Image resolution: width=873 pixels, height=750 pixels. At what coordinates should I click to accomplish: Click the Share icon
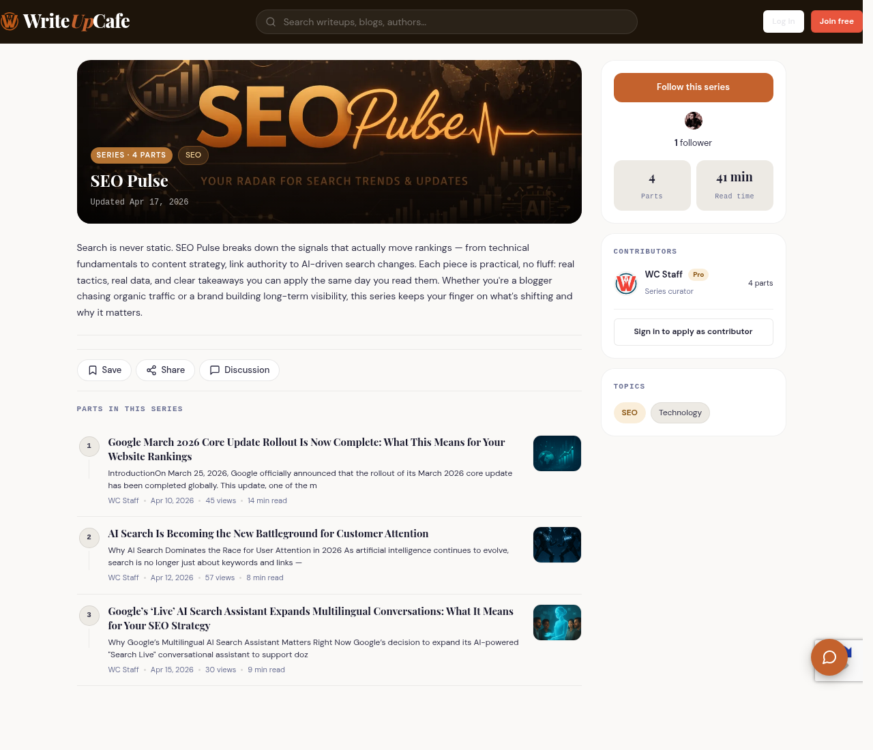[151, 370]
